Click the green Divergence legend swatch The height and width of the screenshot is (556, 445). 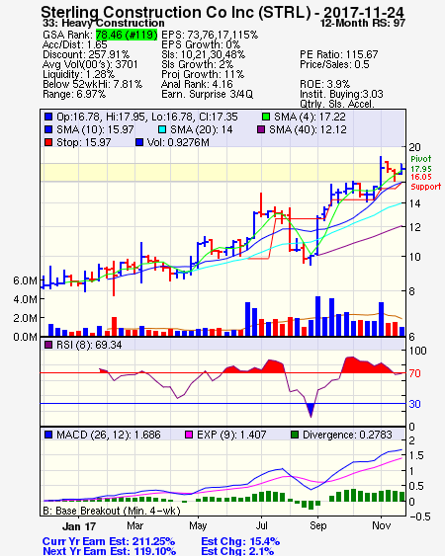pyautogui.click(x=295, y=435)
